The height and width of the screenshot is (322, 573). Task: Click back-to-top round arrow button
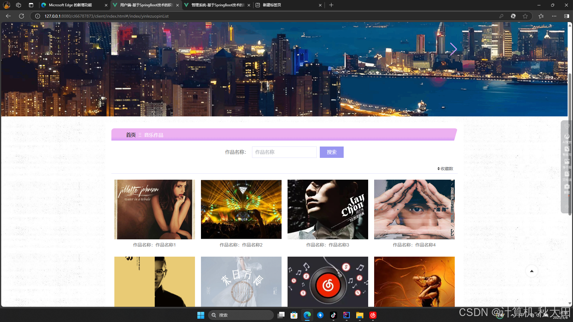coord(531,271)
